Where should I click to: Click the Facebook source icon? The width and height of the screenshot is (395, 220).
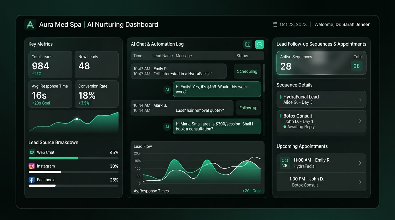32,180
